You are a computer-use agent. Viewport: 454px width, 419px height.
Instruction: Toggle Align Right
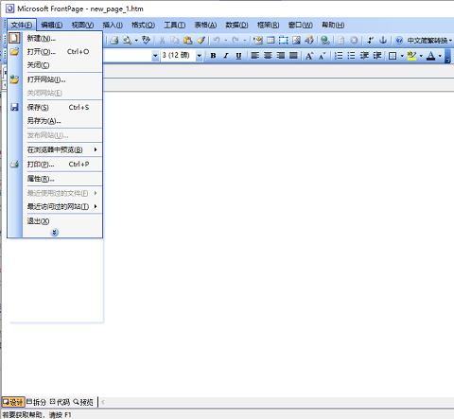coord(281,56)
